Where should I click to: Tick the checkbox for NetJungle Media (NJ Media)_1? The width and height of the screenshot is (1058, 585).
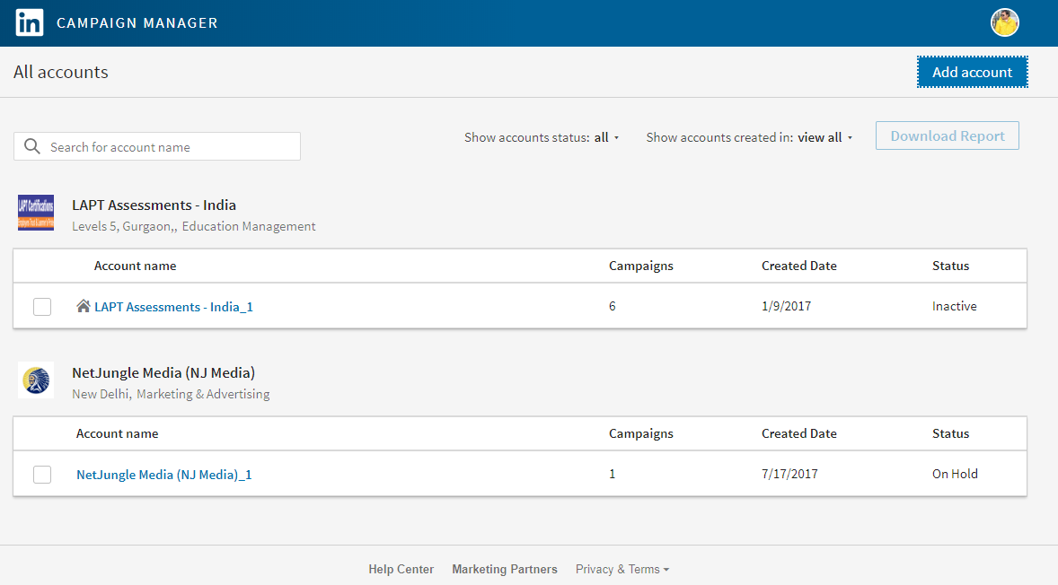pos(42,475)
